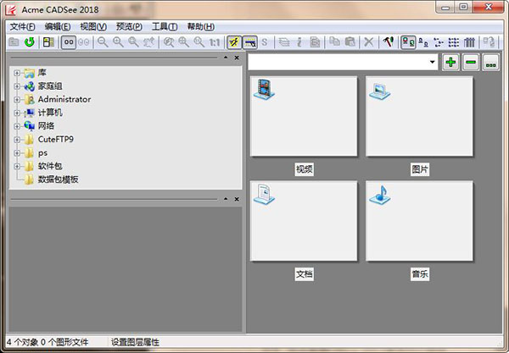Activate the pressed 'oo' view mode button

pyautogui.click(x=69, y=42)
